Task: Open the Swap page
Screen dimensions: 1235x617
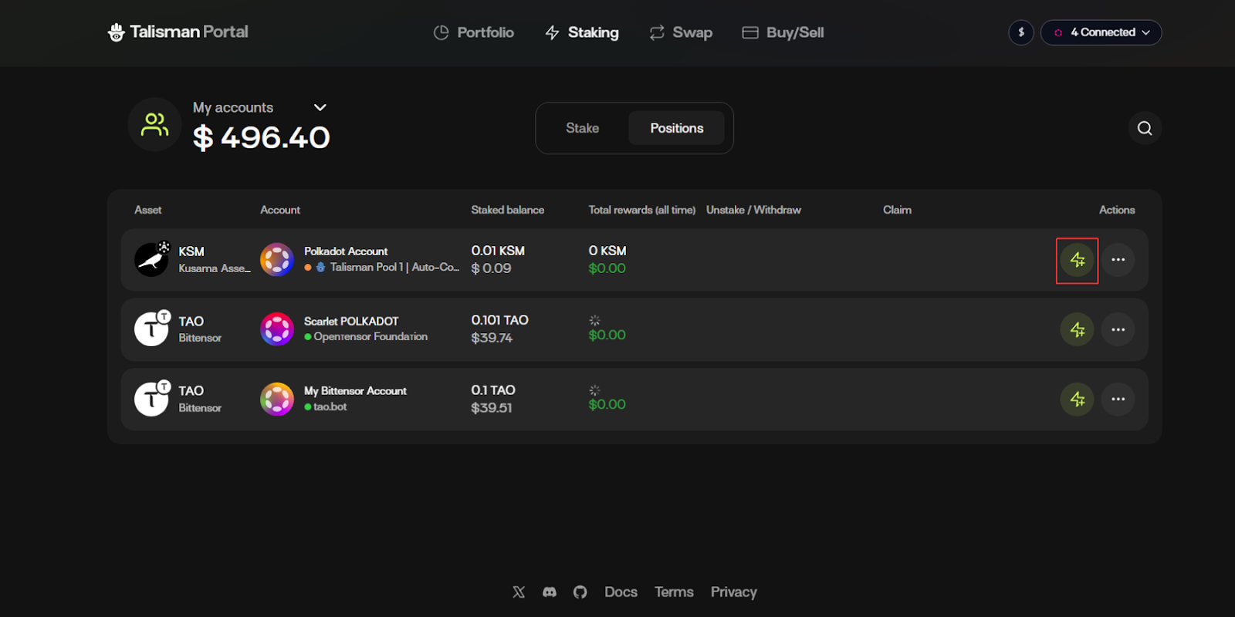Action: (681, 32)
